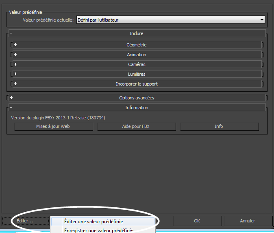Open the Valeur prédéfinie actuelle dropdown
The image size is (274, 233).
pos(171,20)
